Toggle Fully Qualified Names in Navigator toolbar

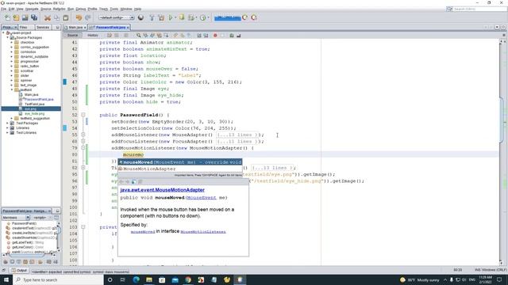[x=40, y=262]
